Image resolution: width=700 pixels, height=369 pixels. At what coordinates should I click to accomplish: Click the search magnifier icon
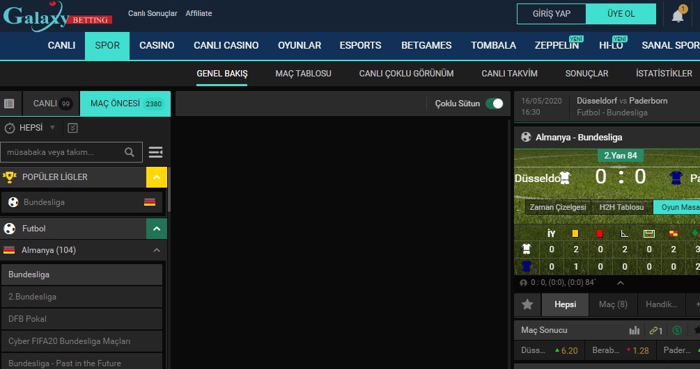tap(130, 152)
